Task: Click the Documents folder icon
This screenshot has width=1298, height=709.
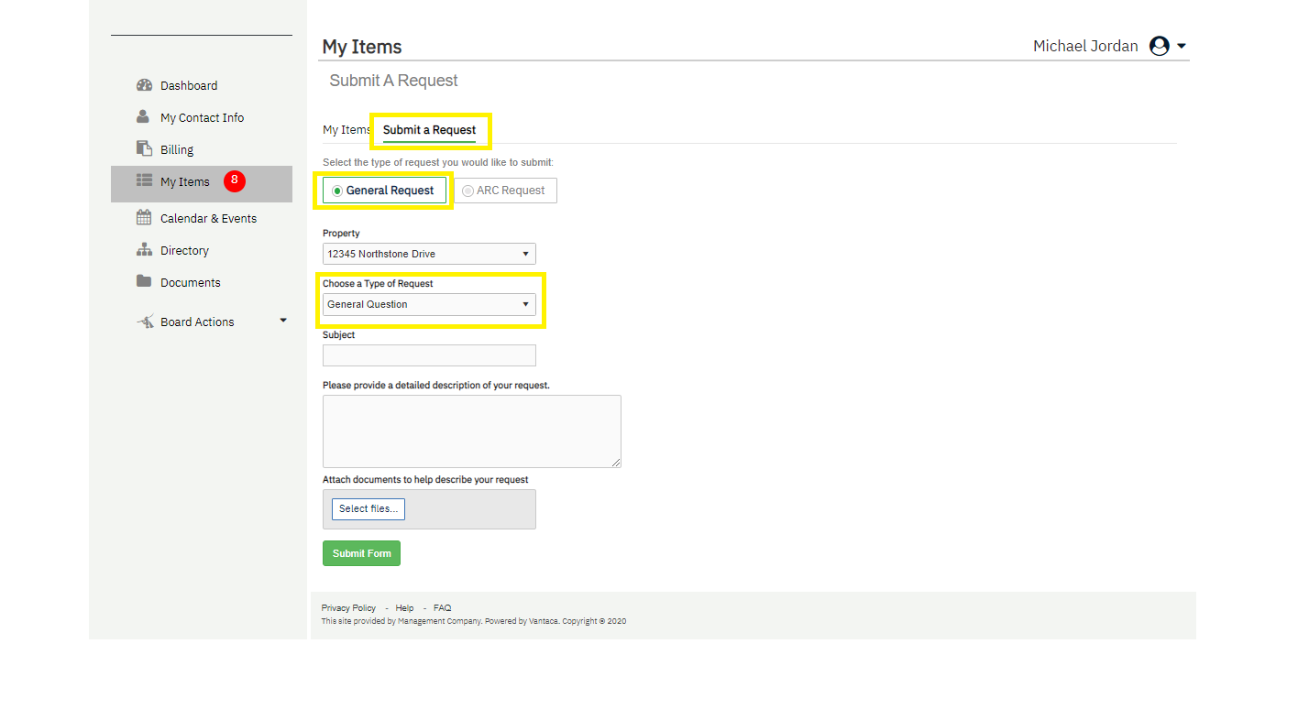Action: point(144,281)
